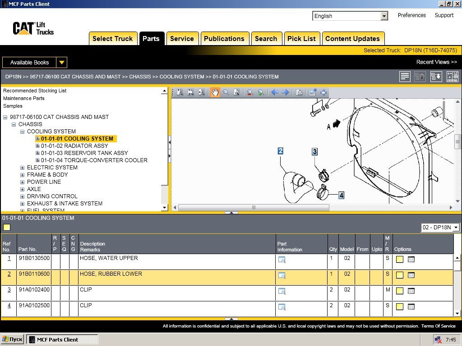
Task: Select 01-01-02 RADIATOR ASSY in tree
Action: [74, 146]
